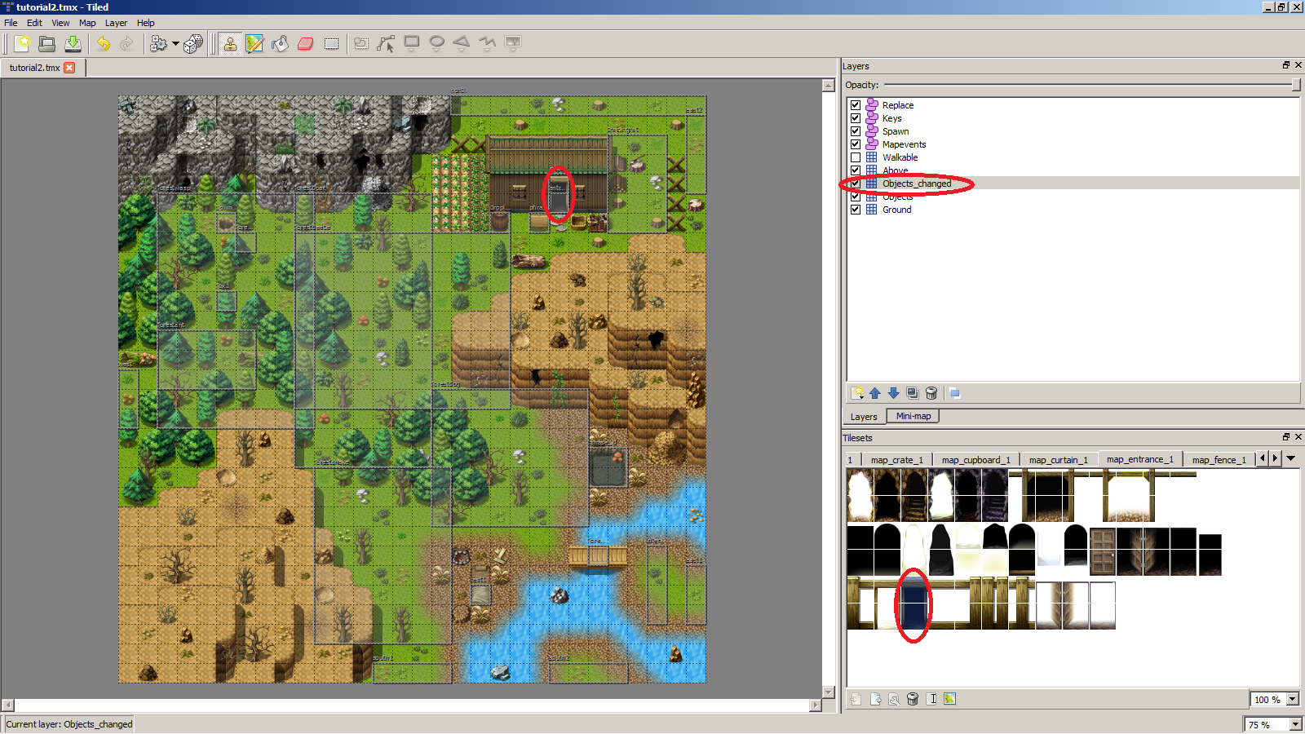
Task: Select the Rectangular Select tool
Action: click(331, 43)
